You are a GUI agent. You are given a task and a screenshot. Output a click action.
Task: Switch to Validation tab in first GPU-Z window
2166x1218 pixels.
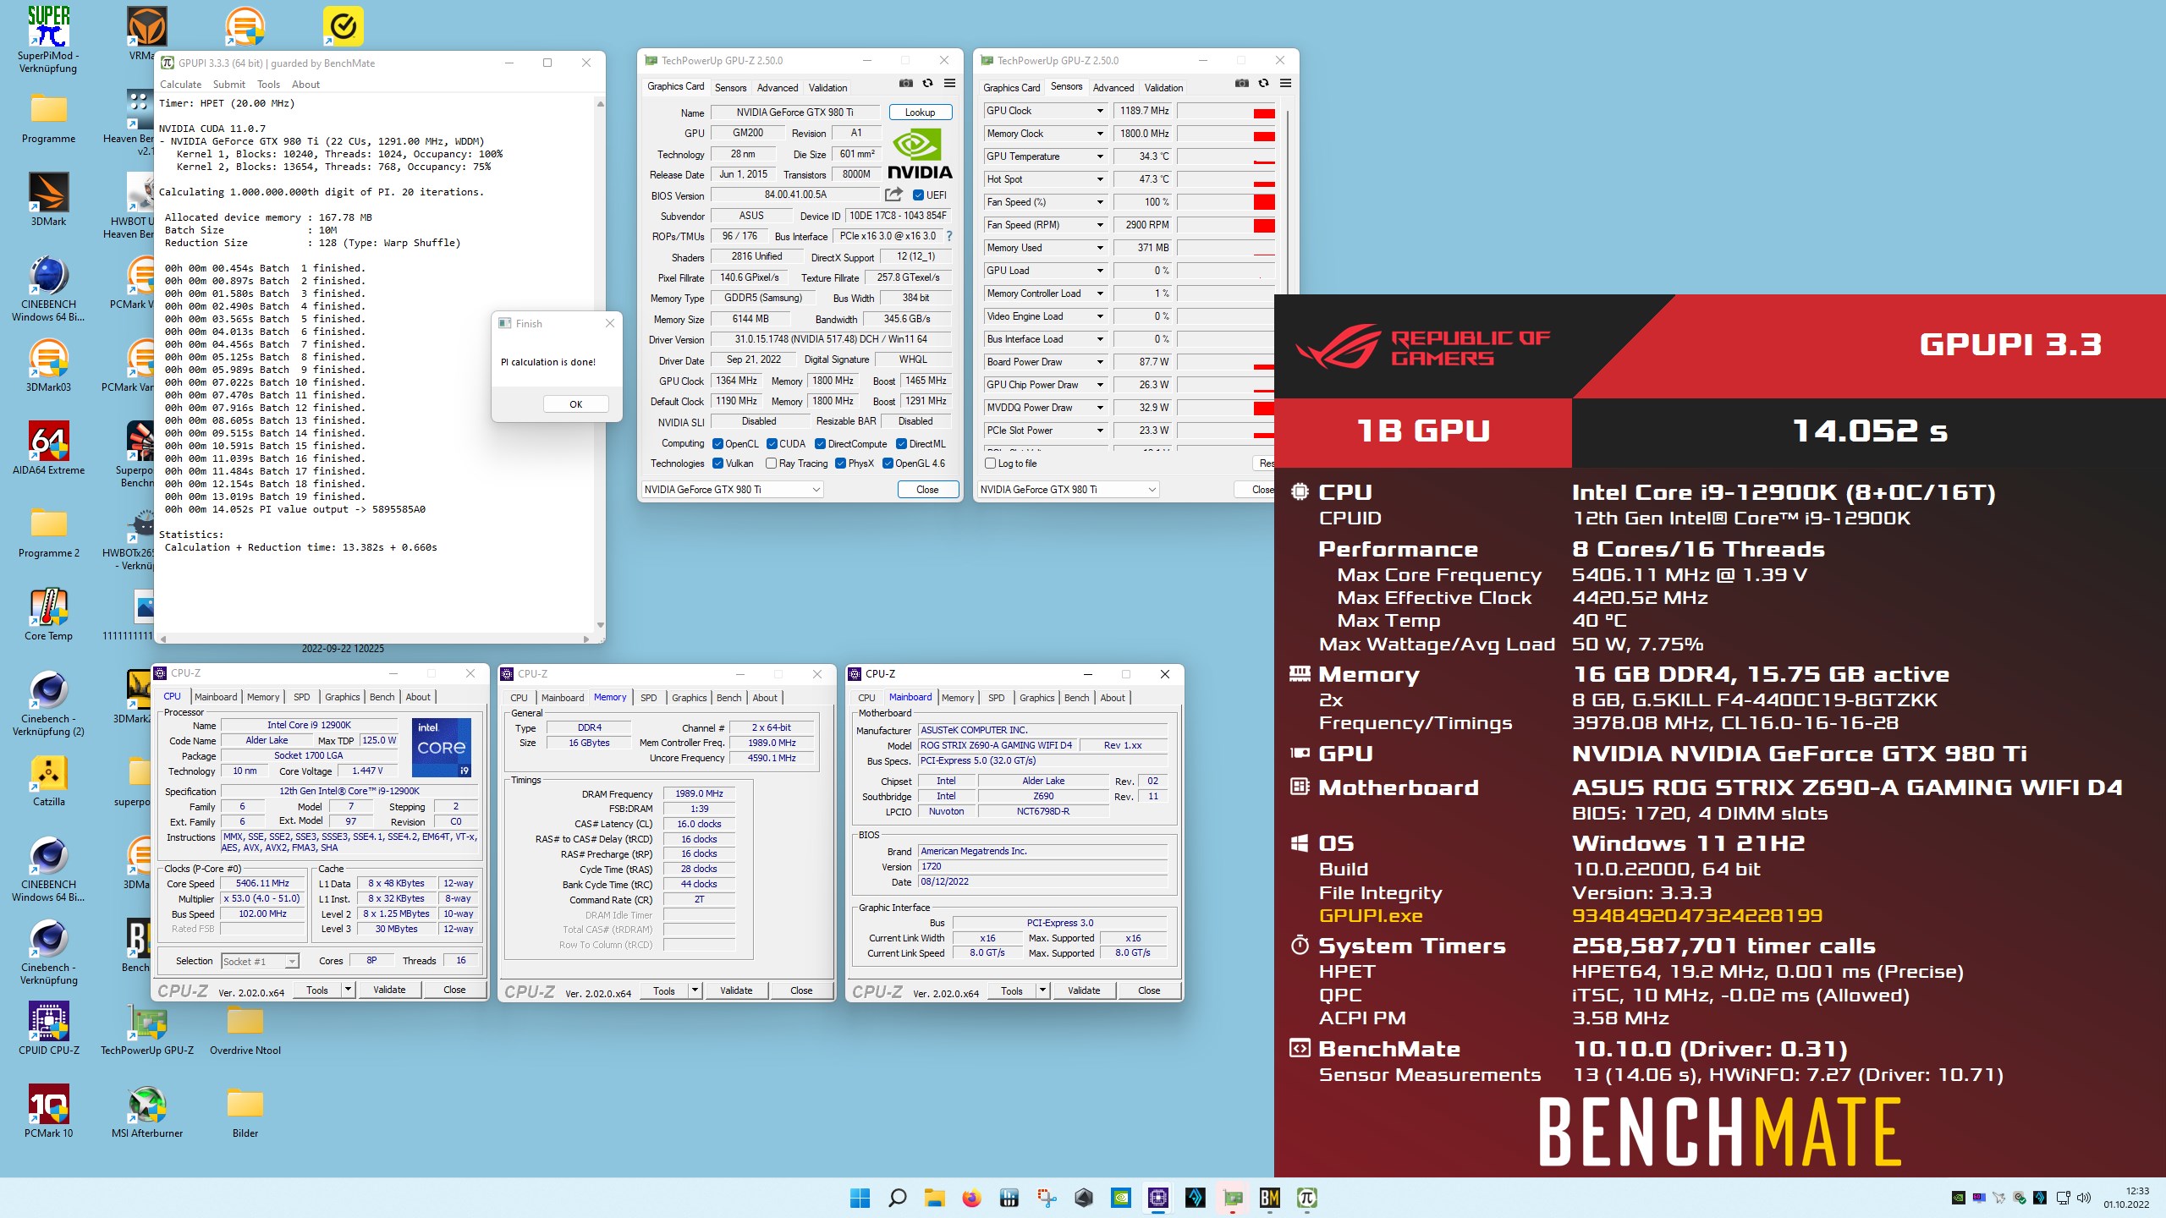pos(827,88)
